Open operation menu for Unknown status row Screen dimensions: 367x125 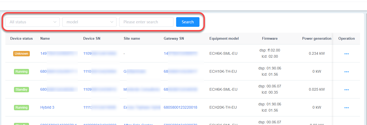tap(347, 54)
